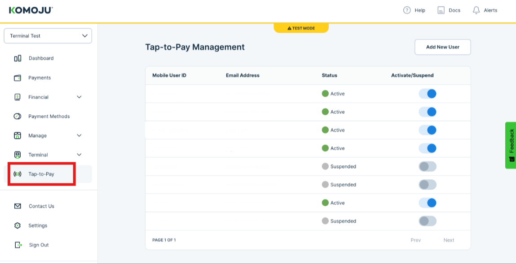Click the KOMOJU logo
Image resolution: width=516 pixels, height=264 pixels.
coord(31,10)
